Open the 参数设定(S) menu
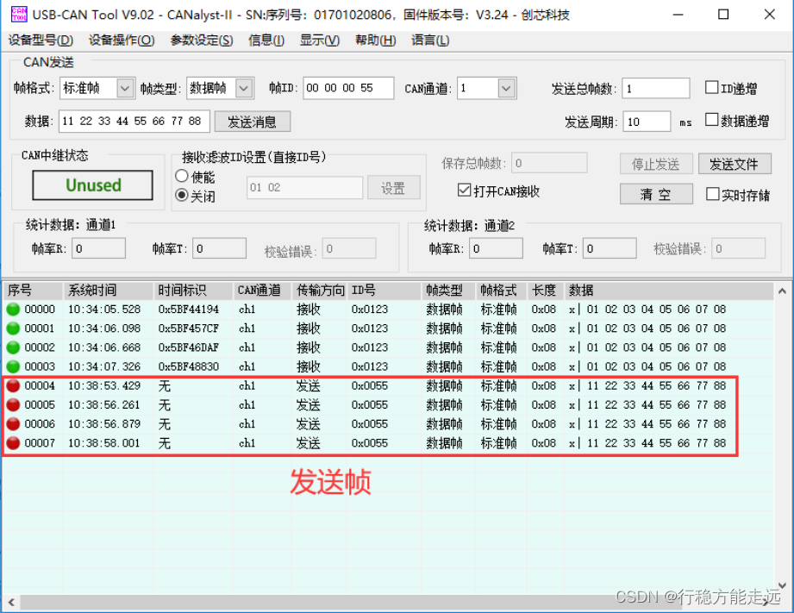The image size is (794, 613). tap(202, 40)
